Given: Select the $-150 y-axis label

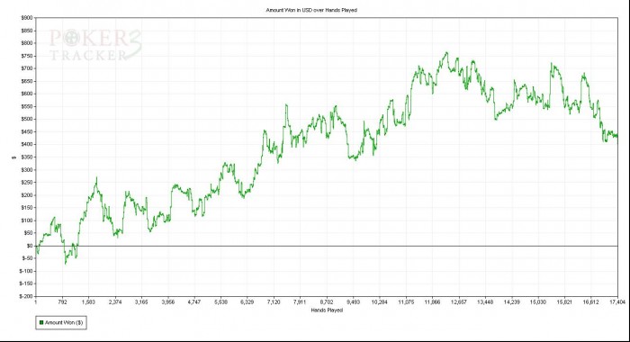Looking at the screenshot, I should click(x=26, y=283).
